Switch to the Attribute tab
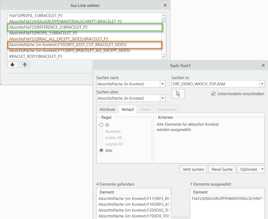 (107, 109)
